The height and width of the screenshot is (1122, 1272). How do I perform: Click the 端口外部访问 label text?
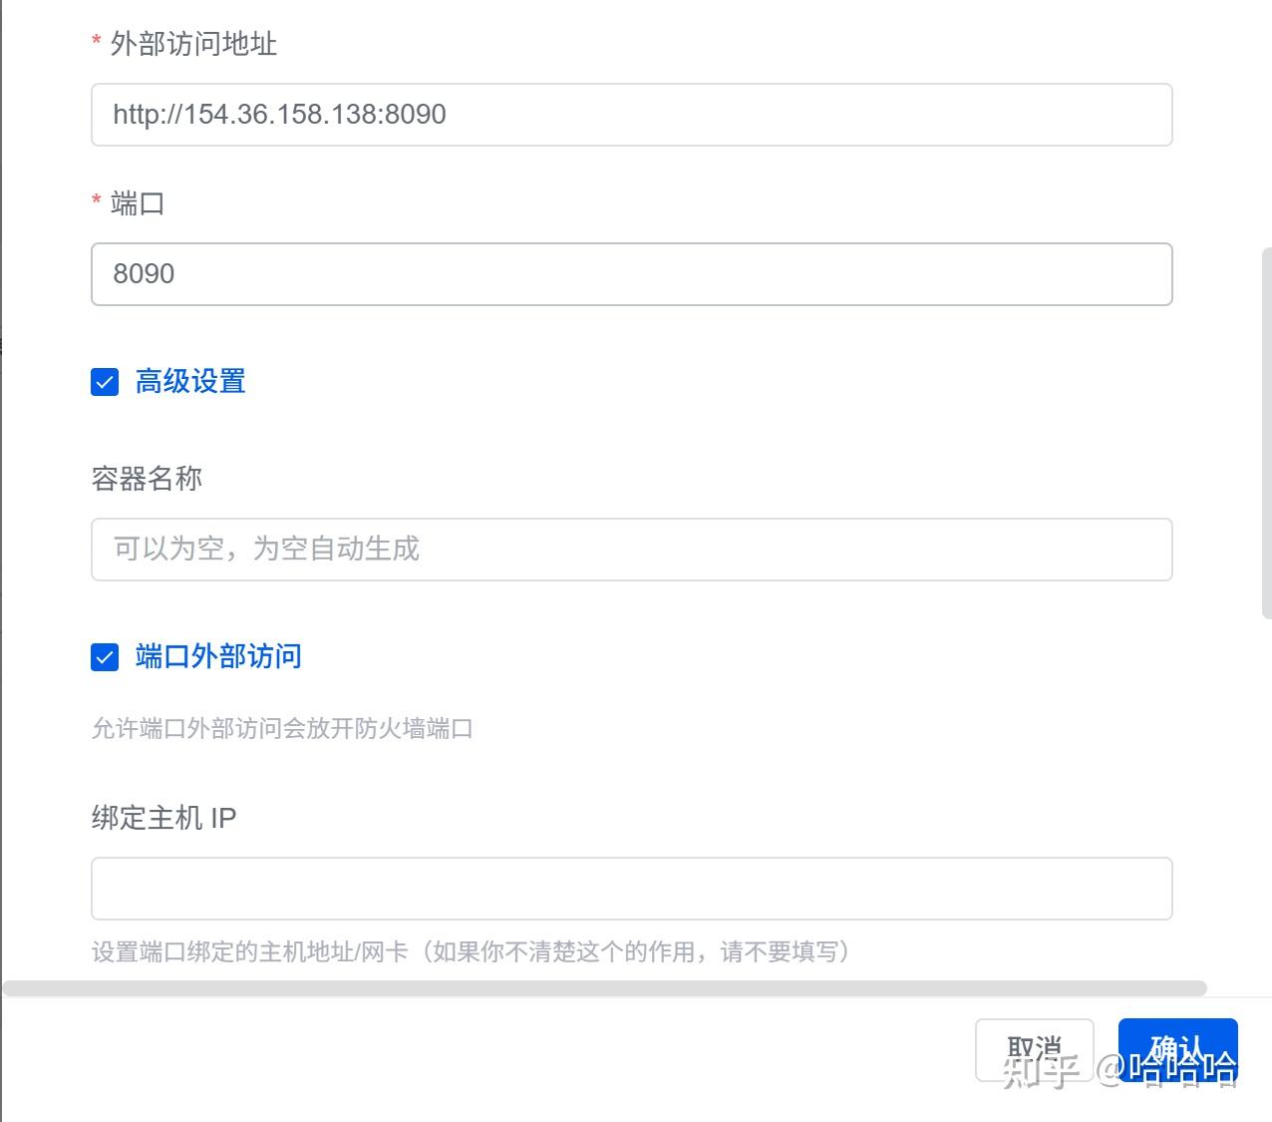(x=218, y=657)
